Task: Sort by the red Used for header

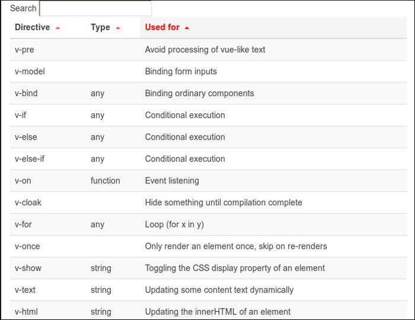Action: (162, 27)
